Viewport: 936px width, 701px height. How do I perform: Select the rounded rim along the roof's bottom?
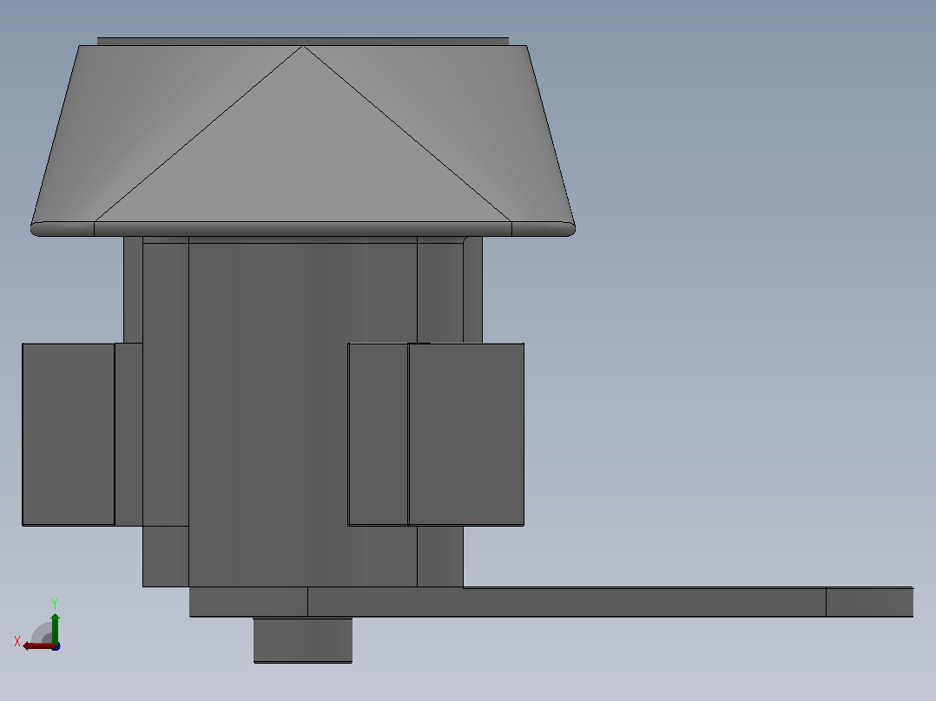(x=303, y=229)
